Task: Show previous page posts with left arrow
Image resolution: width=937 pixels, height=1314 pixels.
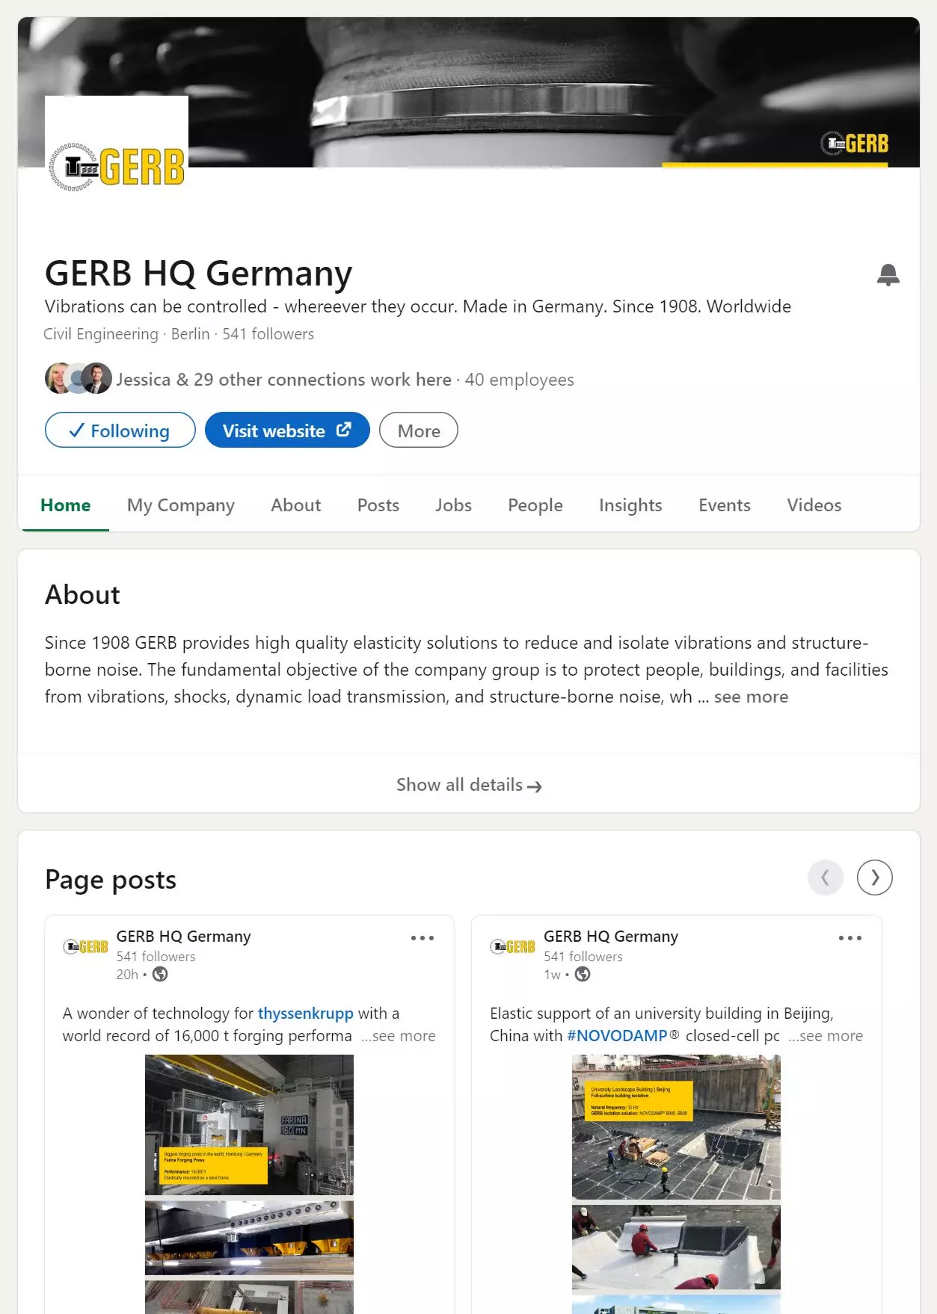Action: pyautogui.click(x=826, y=877)
